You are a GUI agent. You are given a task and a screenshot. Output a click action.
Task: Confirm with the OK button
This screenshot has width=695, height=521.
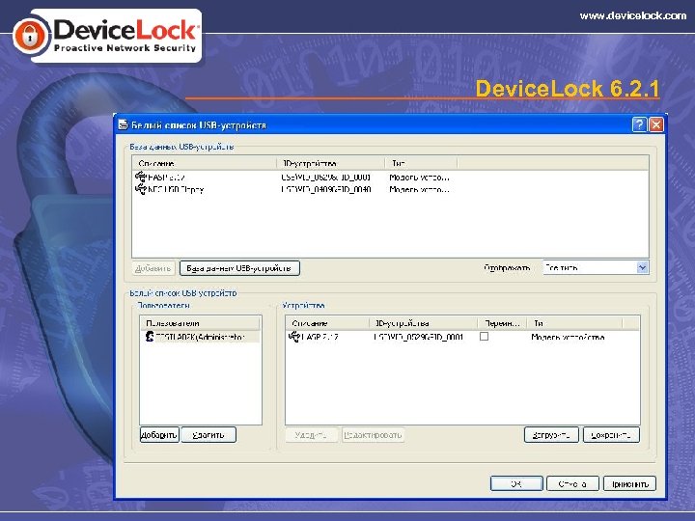tap(516, 483)
